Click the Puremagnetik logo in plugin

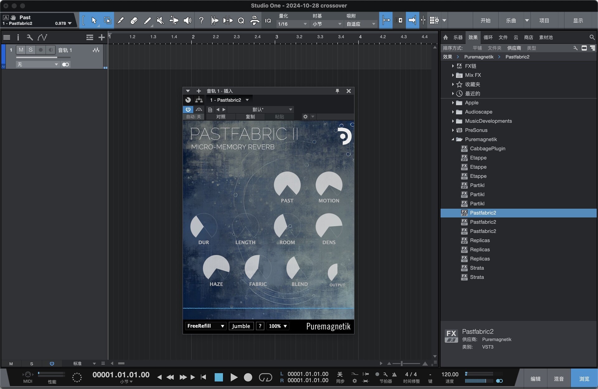tap(344, 136)
